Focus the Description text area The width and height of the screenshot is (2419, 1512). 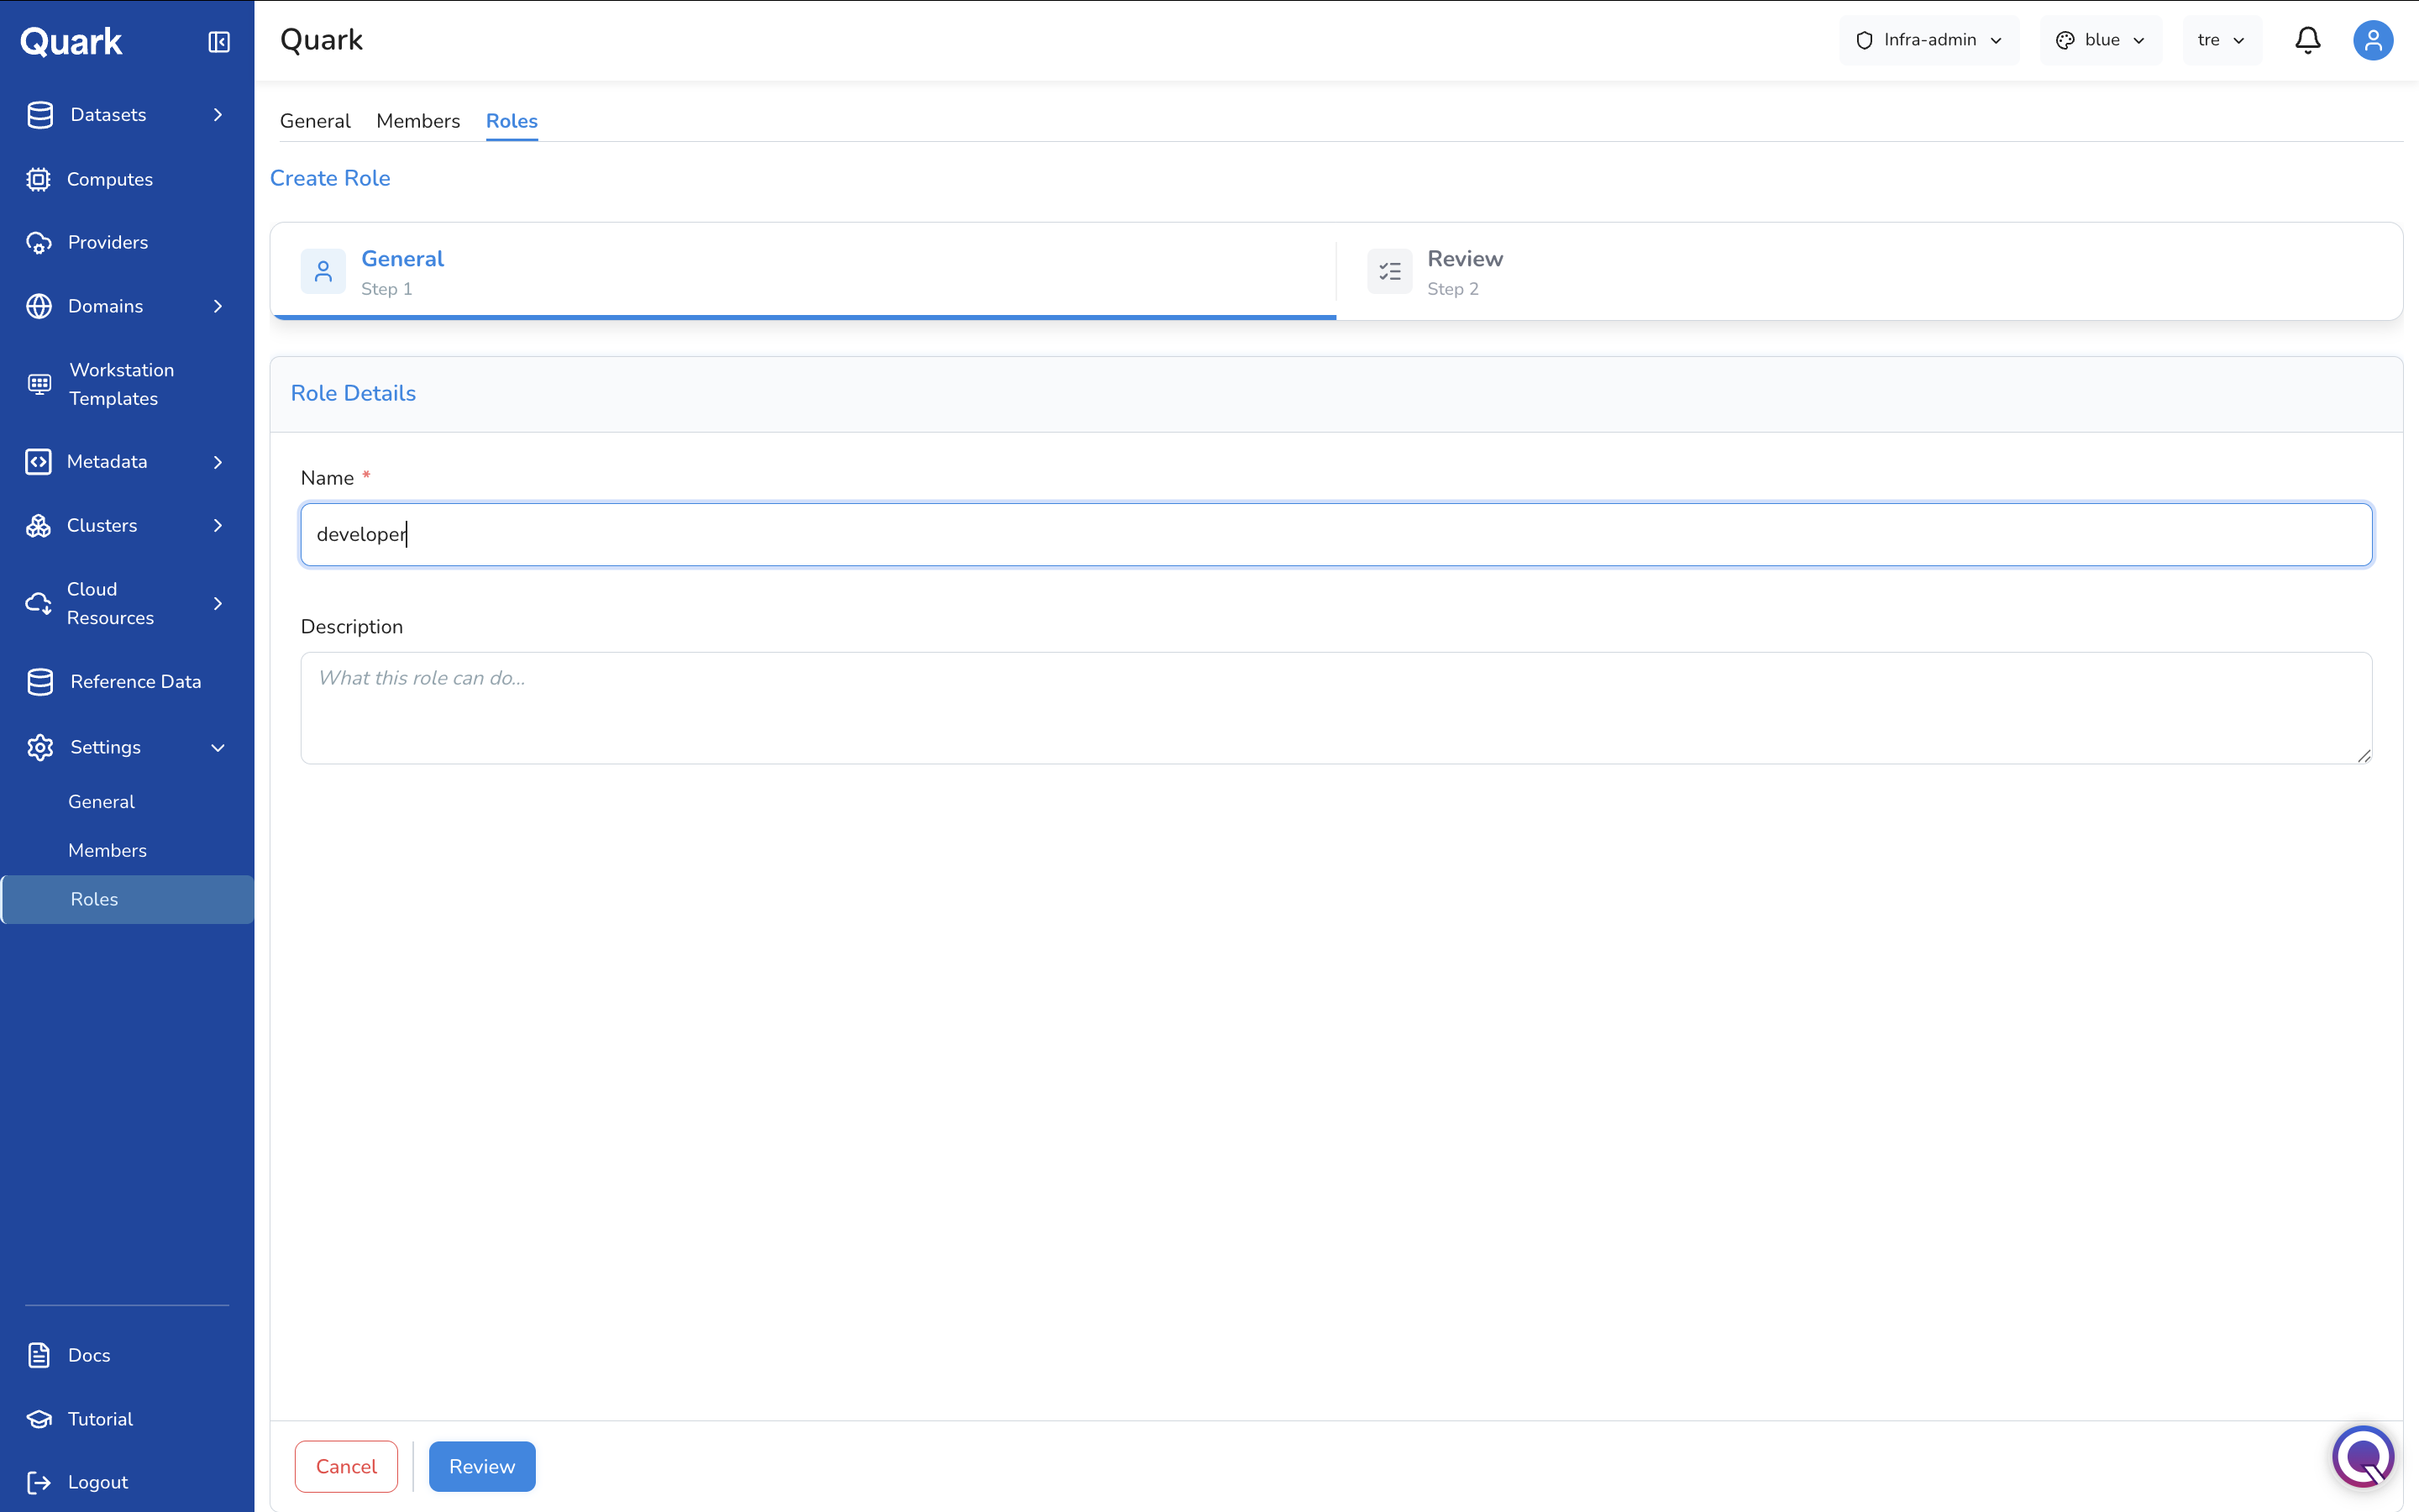pyautogui.click(x=1335, y=708)
